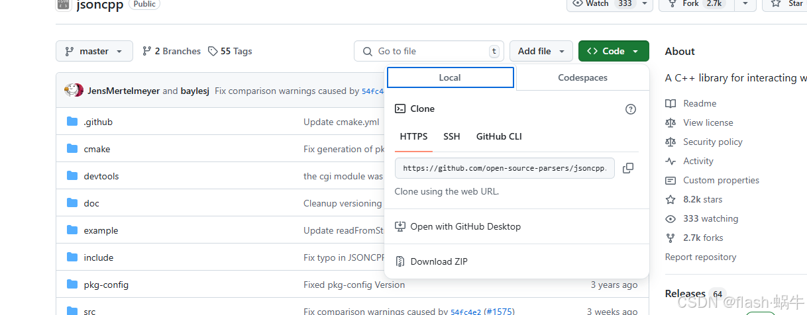Screen dimensions: 807x315
Task: Click the Security policy scale icon
Action: 671,142
